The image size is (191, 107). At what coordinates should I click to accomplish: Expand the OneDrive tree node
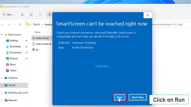click(x=1, y=78)
